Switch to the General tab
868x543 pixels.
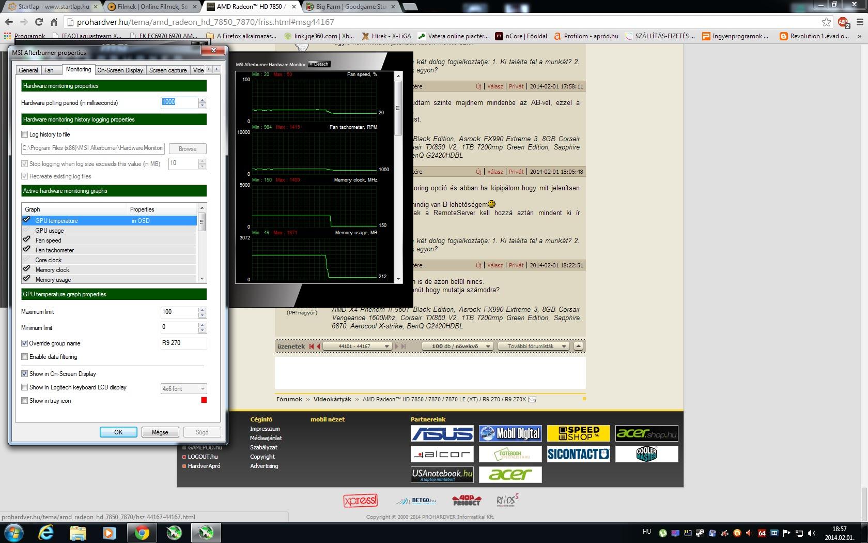click(28, 70)
